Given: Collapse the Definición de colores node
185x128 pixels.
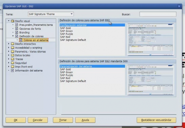Looking at the screenshot, I should [13, 36].
